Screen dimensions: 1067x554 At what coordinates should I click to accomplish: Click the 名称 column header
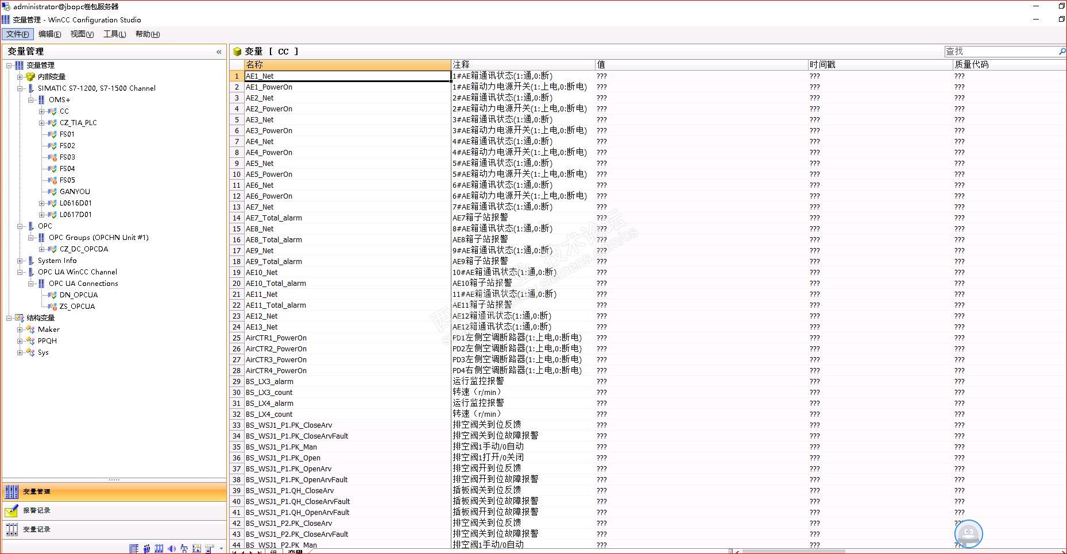point(347,65)
